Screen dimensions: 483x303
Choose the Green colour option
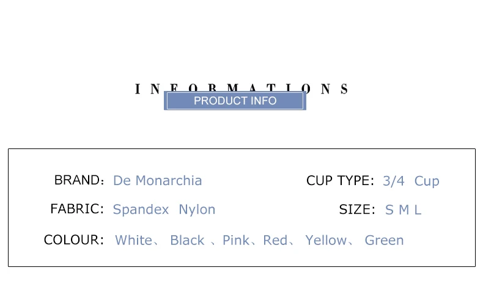[x=384, y=240]
